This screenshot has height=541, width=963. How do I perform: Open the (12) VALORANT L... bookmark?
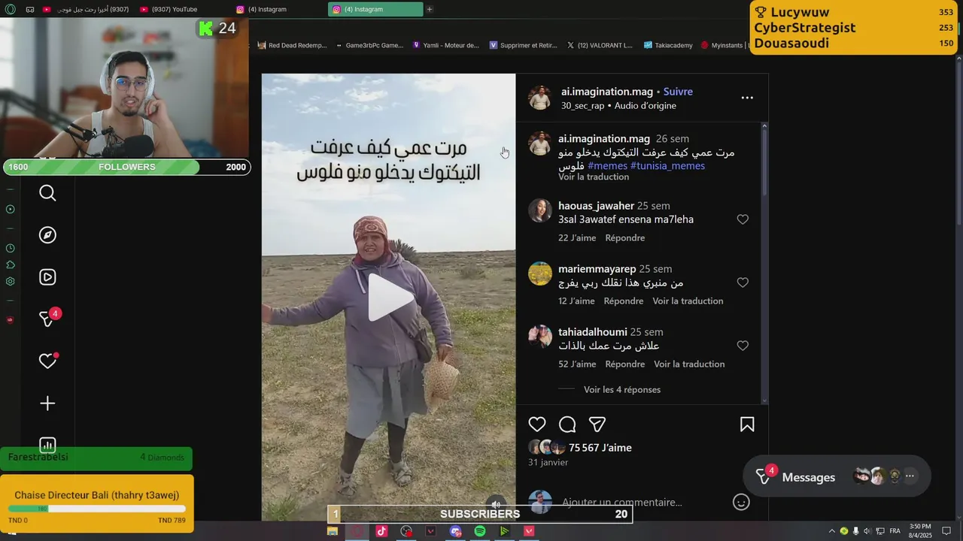click(600, 45)
